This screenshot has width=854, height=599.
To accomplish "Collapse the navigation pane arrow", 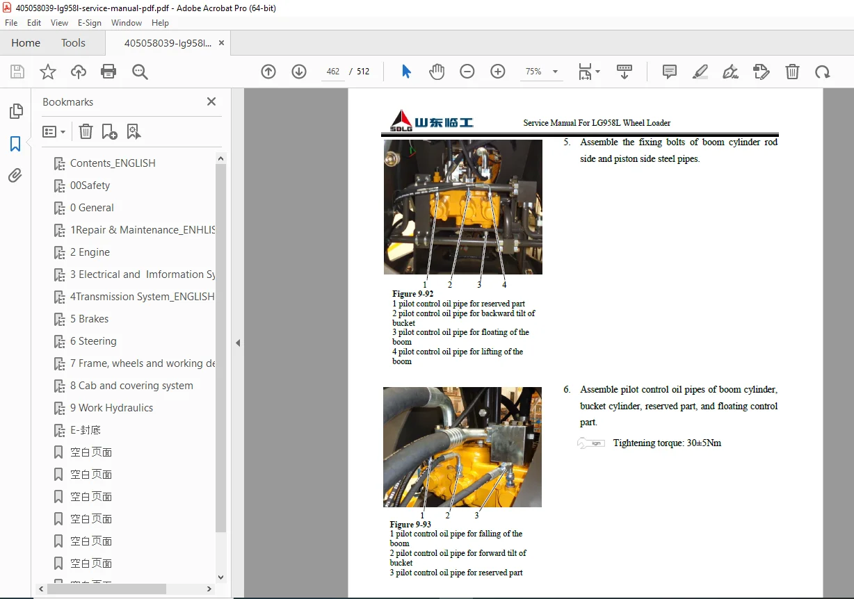I will click(x=238, y=343).
